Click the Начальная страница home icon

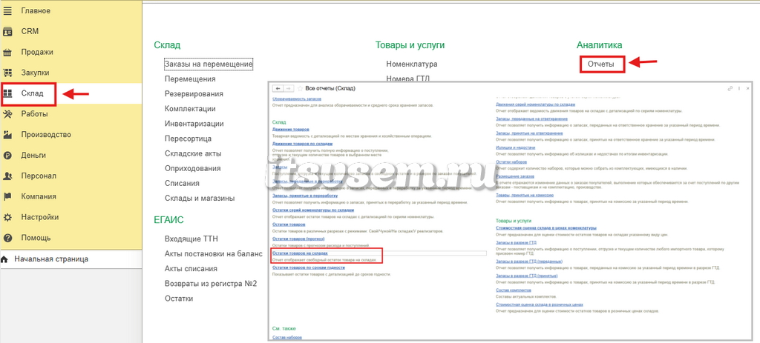(x=4, y=259)
